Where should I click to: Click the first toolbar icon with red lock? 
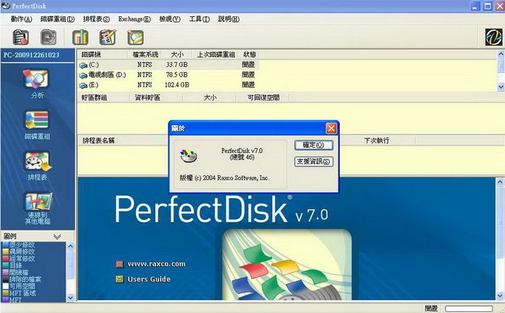(x=22, y=37)
